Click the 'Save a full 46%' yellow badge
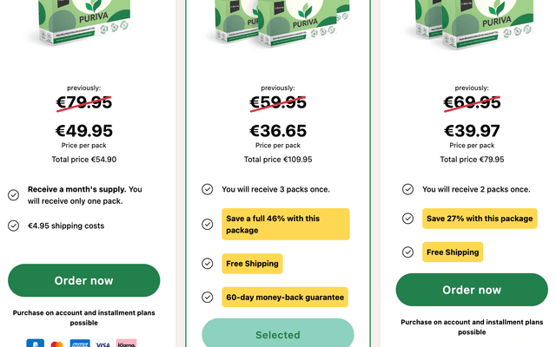 coord(286,224)
